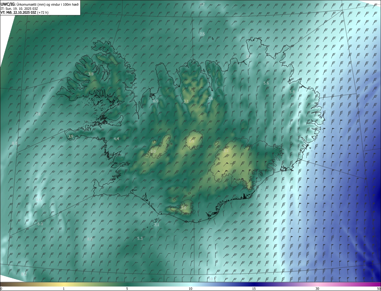Click the 7.5 value north of Iceland

pos(202,34)
